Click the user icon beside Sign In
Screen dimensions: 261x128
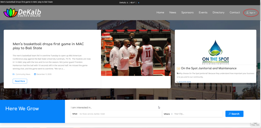(x=247, y=12)
